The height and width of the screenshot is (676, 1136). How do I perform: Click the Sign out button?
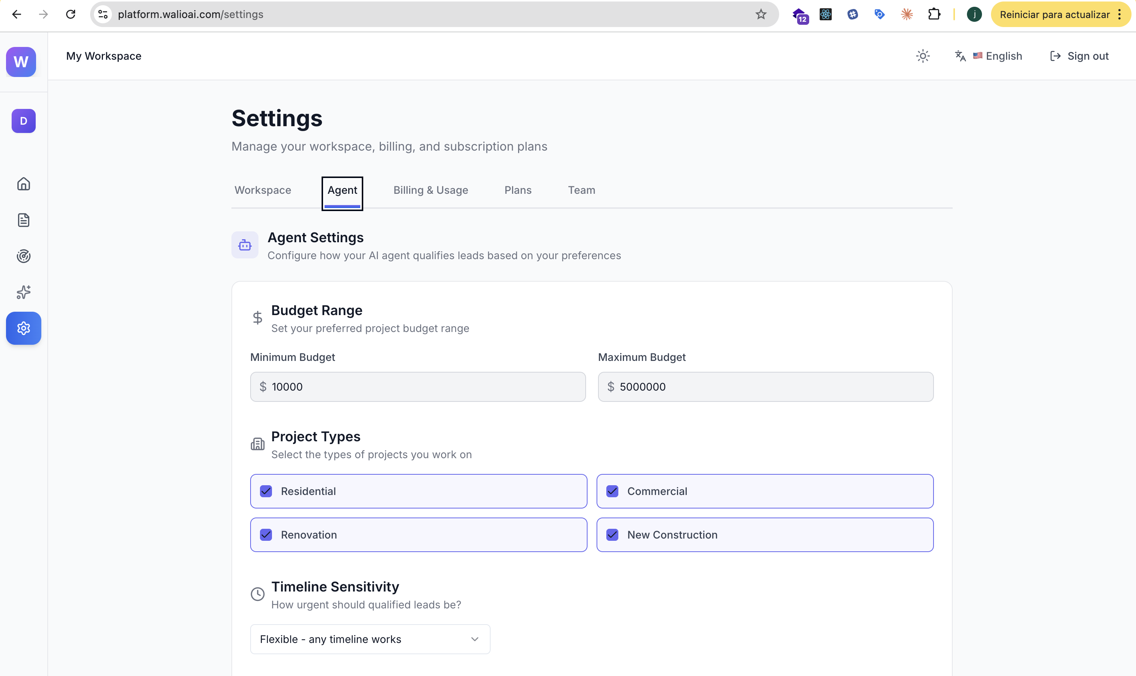click(x=1079, y=56)
